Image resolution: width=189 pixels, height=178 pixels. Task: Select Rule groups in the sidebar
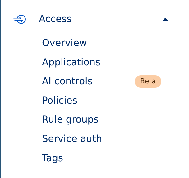click(70, 119)
